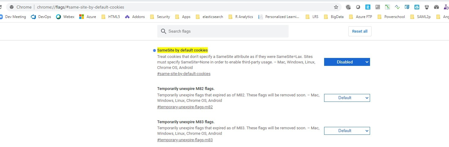Follow the #same-site-by-default-cookies link
Screen dimensions: 449x147
pos(184,73)
